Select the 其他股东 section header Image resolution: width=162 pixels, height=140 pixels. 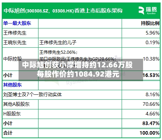[12, 85]
